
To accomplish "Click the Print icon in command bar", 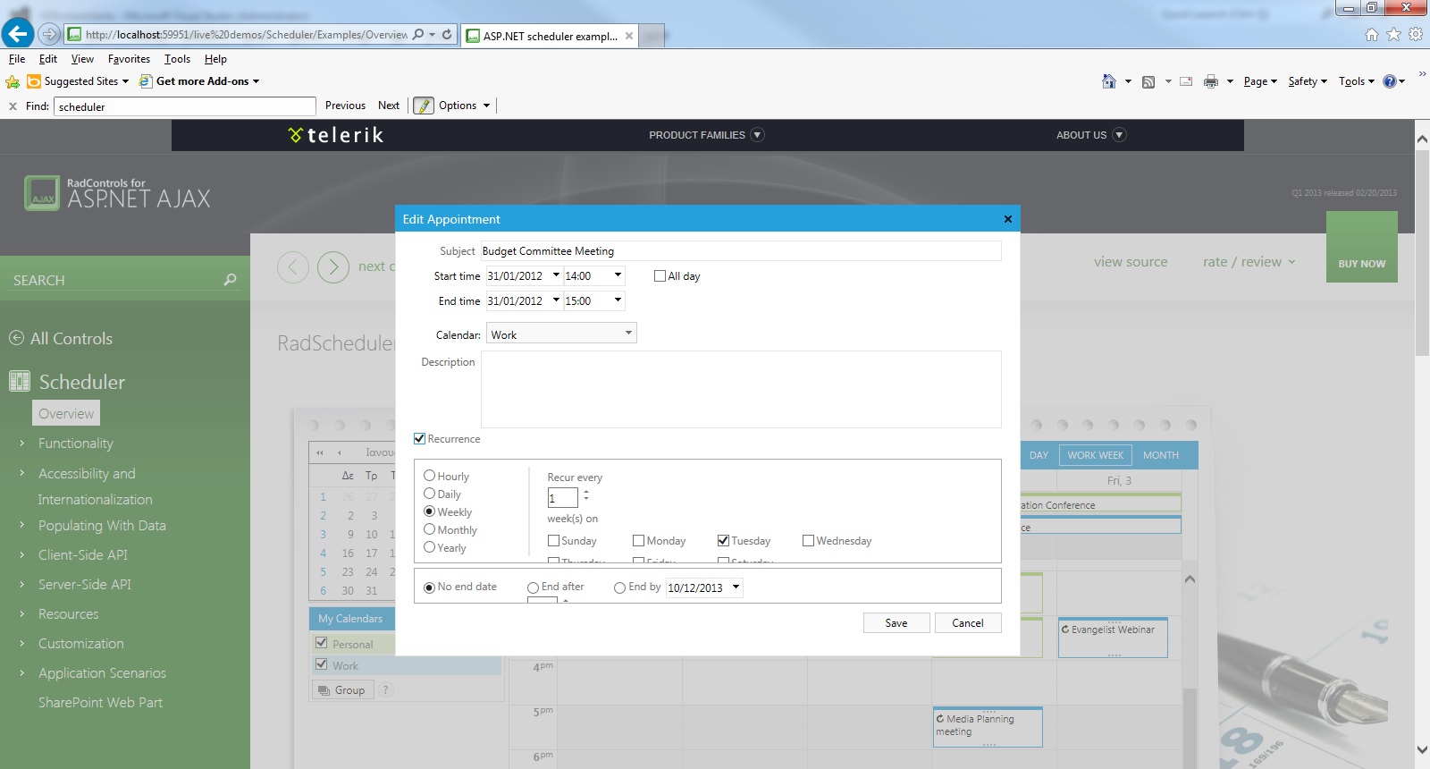I will tap(1211, 81).
